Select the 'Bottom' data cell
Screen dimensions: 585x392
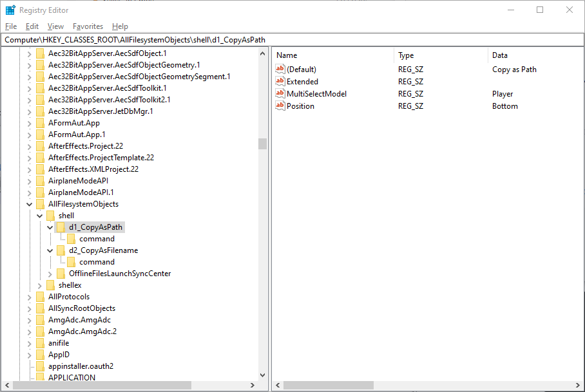tap(504, 106)
